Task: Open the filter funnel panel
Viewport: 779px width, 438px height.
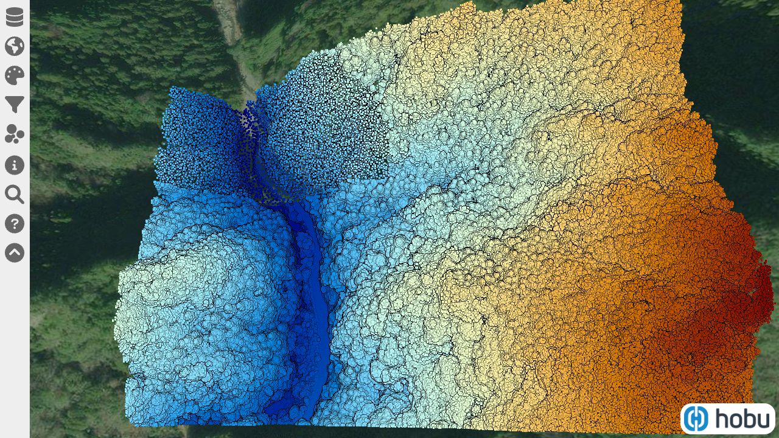Action: click(x=15, y=105)
